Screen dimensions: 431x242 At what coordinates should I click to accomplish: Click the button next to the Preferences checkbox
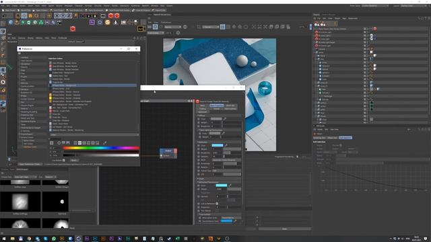[73, 160]
